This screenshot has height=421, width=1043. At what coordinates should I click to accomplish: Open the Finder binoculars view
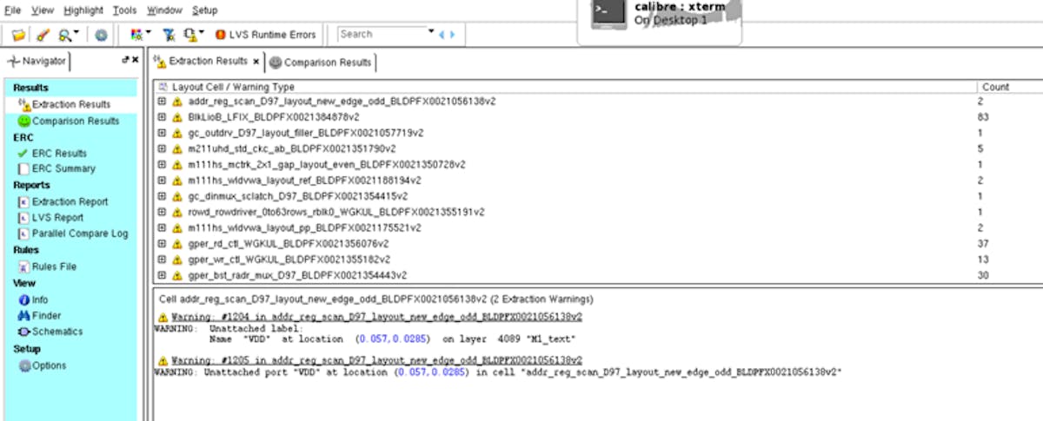[x=46, y=316]
